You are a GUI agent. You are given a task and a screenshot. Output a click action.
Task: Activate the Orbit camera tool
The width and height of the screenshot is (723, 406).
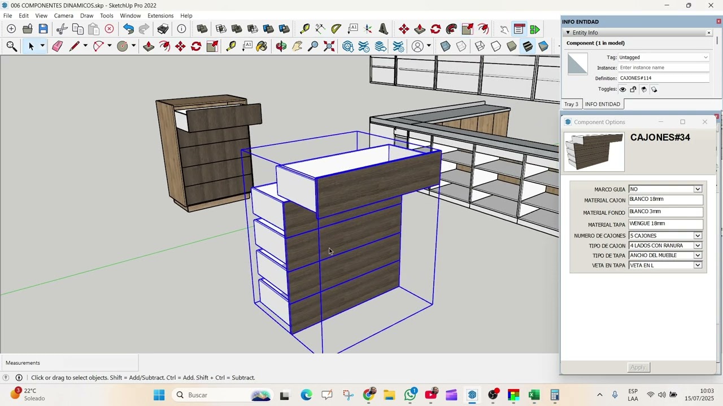pos(281,46)
